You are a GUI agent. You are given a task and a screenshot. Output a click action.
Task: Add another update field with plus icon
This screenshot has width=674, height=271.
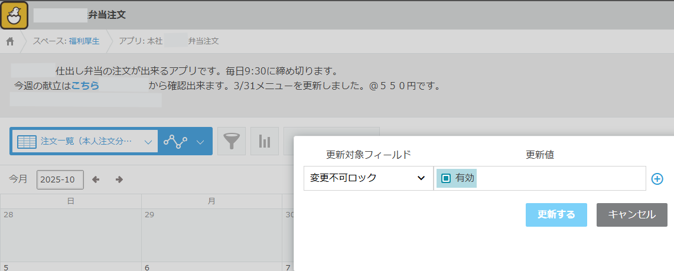tap(657, 179)
